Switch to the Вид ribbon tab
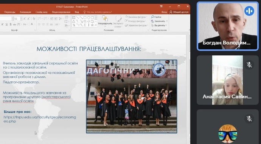The image size is (261, 144). [x=77, y=12]
